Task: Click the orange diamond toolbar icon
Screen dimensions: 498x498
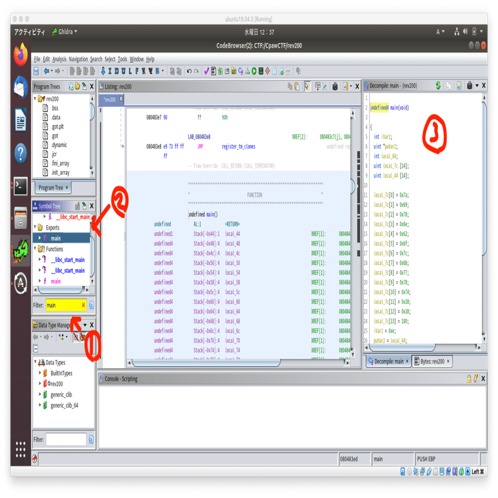Action: coord(268,71)
